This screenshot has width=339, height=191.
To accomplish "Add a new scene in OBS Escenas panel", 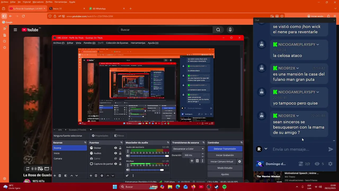I will coord(55,176).
